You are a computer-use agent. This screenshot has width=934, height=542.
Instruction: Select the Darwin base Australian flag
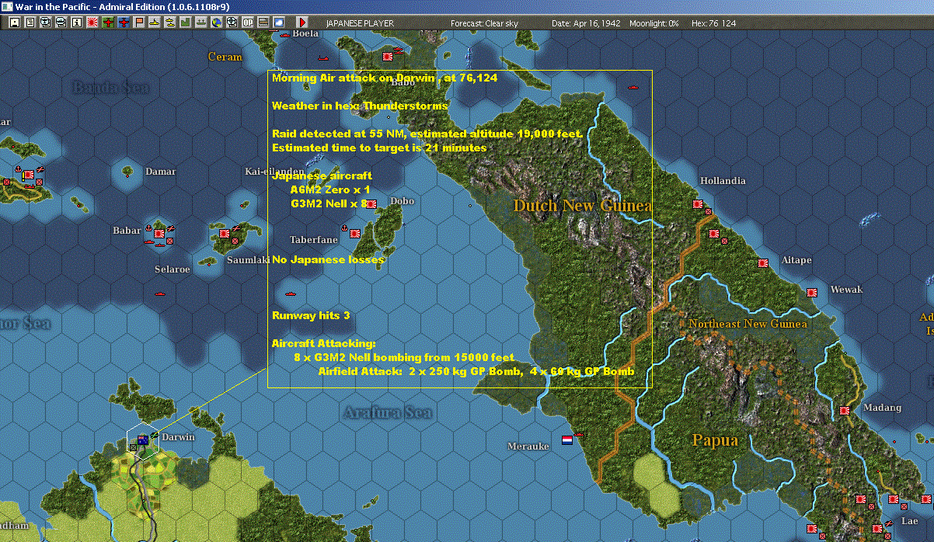point(143,440)
